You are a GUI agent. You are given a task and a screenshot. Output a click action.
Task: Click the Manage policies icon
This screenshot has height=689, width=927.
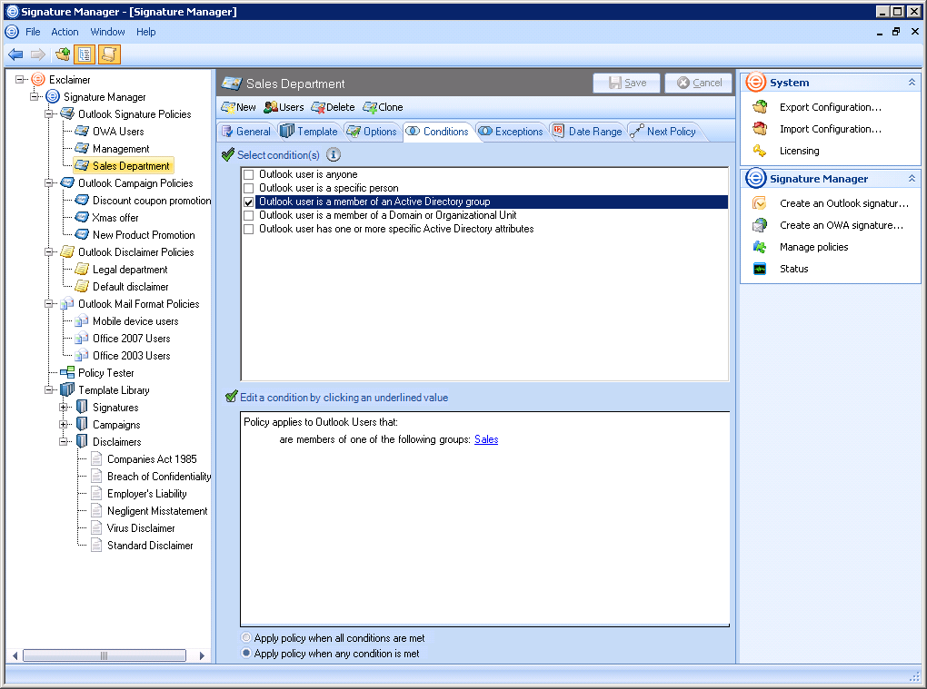point(760,247)
